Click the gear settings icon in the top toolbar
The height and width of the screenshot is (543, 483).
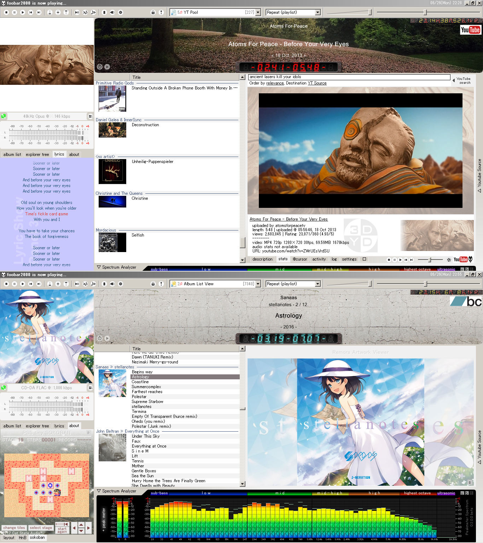pos(121,12)
